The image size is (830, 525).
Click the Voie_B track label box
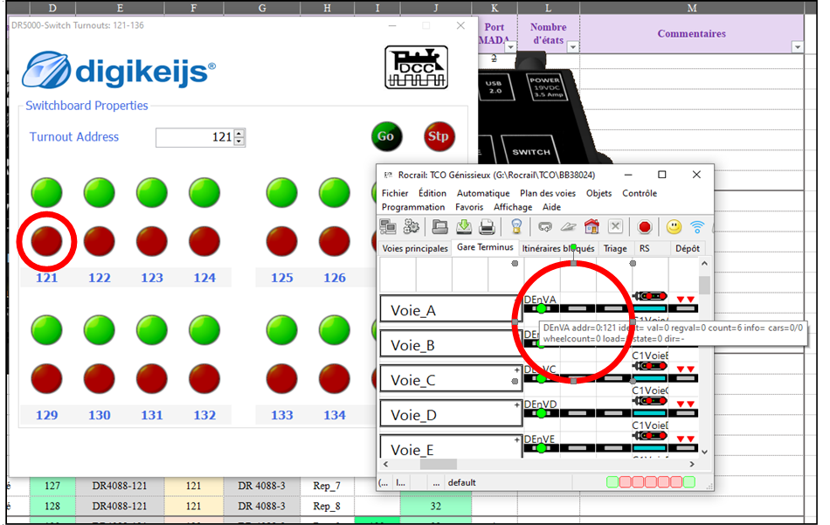tap(451, 345)
